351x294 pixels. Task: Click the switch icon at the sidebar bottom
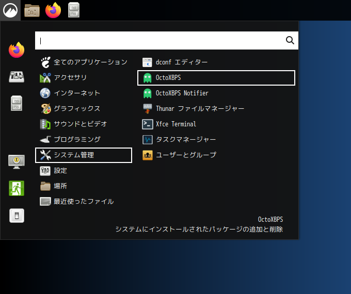17,216
